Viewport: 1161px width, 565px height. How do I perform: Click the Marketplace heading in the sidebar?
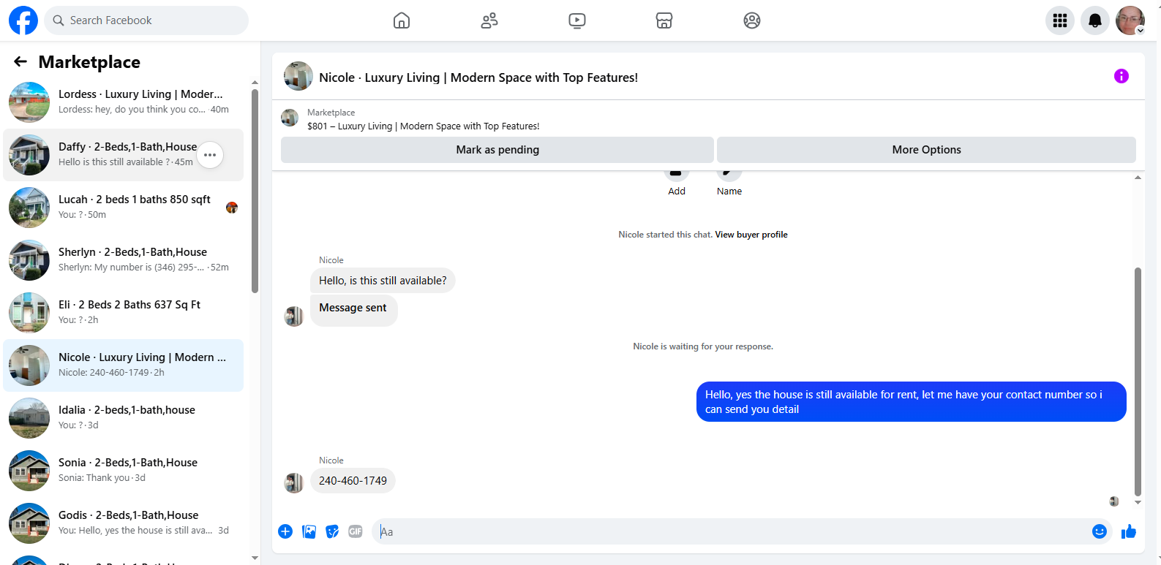[x=89, y=62]
